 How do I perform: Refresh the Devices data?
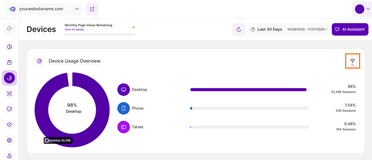coord(239,29)
